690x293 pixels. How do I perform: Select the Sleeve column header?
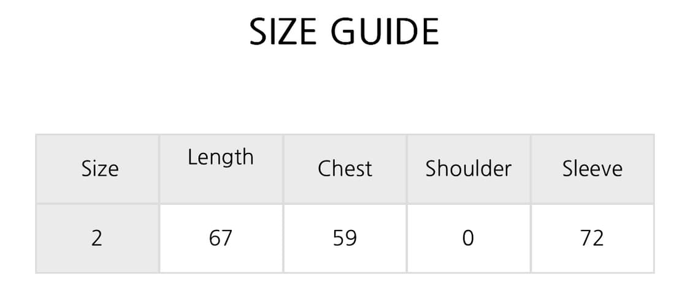pyautogui.click(x=592, y=169)
